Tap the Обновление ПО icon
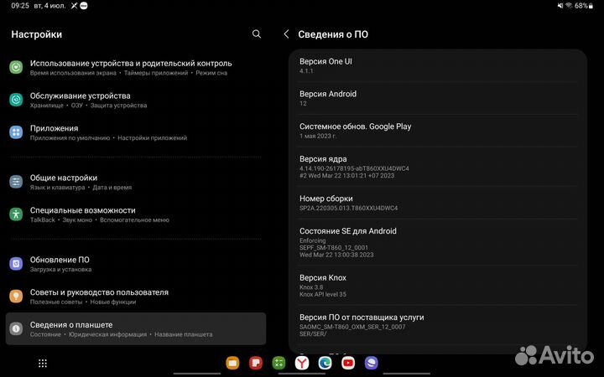604x377 pixels. click(16, 264)
